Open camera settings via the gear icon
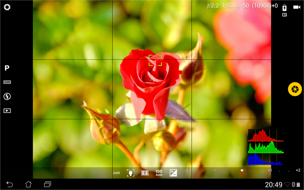Image resolution: width=304 pixels, height=190 pixels. pyautogui.click(x=7, y=7)
